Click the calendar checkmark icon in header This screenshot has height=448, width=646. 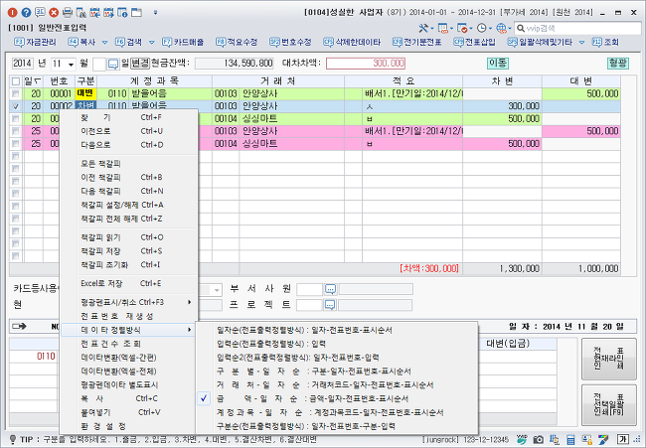(462, 28)
